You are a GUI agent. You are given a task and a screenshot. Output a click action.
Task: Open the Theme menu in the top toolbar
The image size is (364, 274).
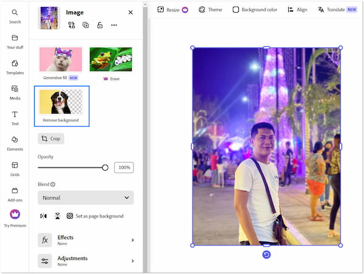[211, 10]
